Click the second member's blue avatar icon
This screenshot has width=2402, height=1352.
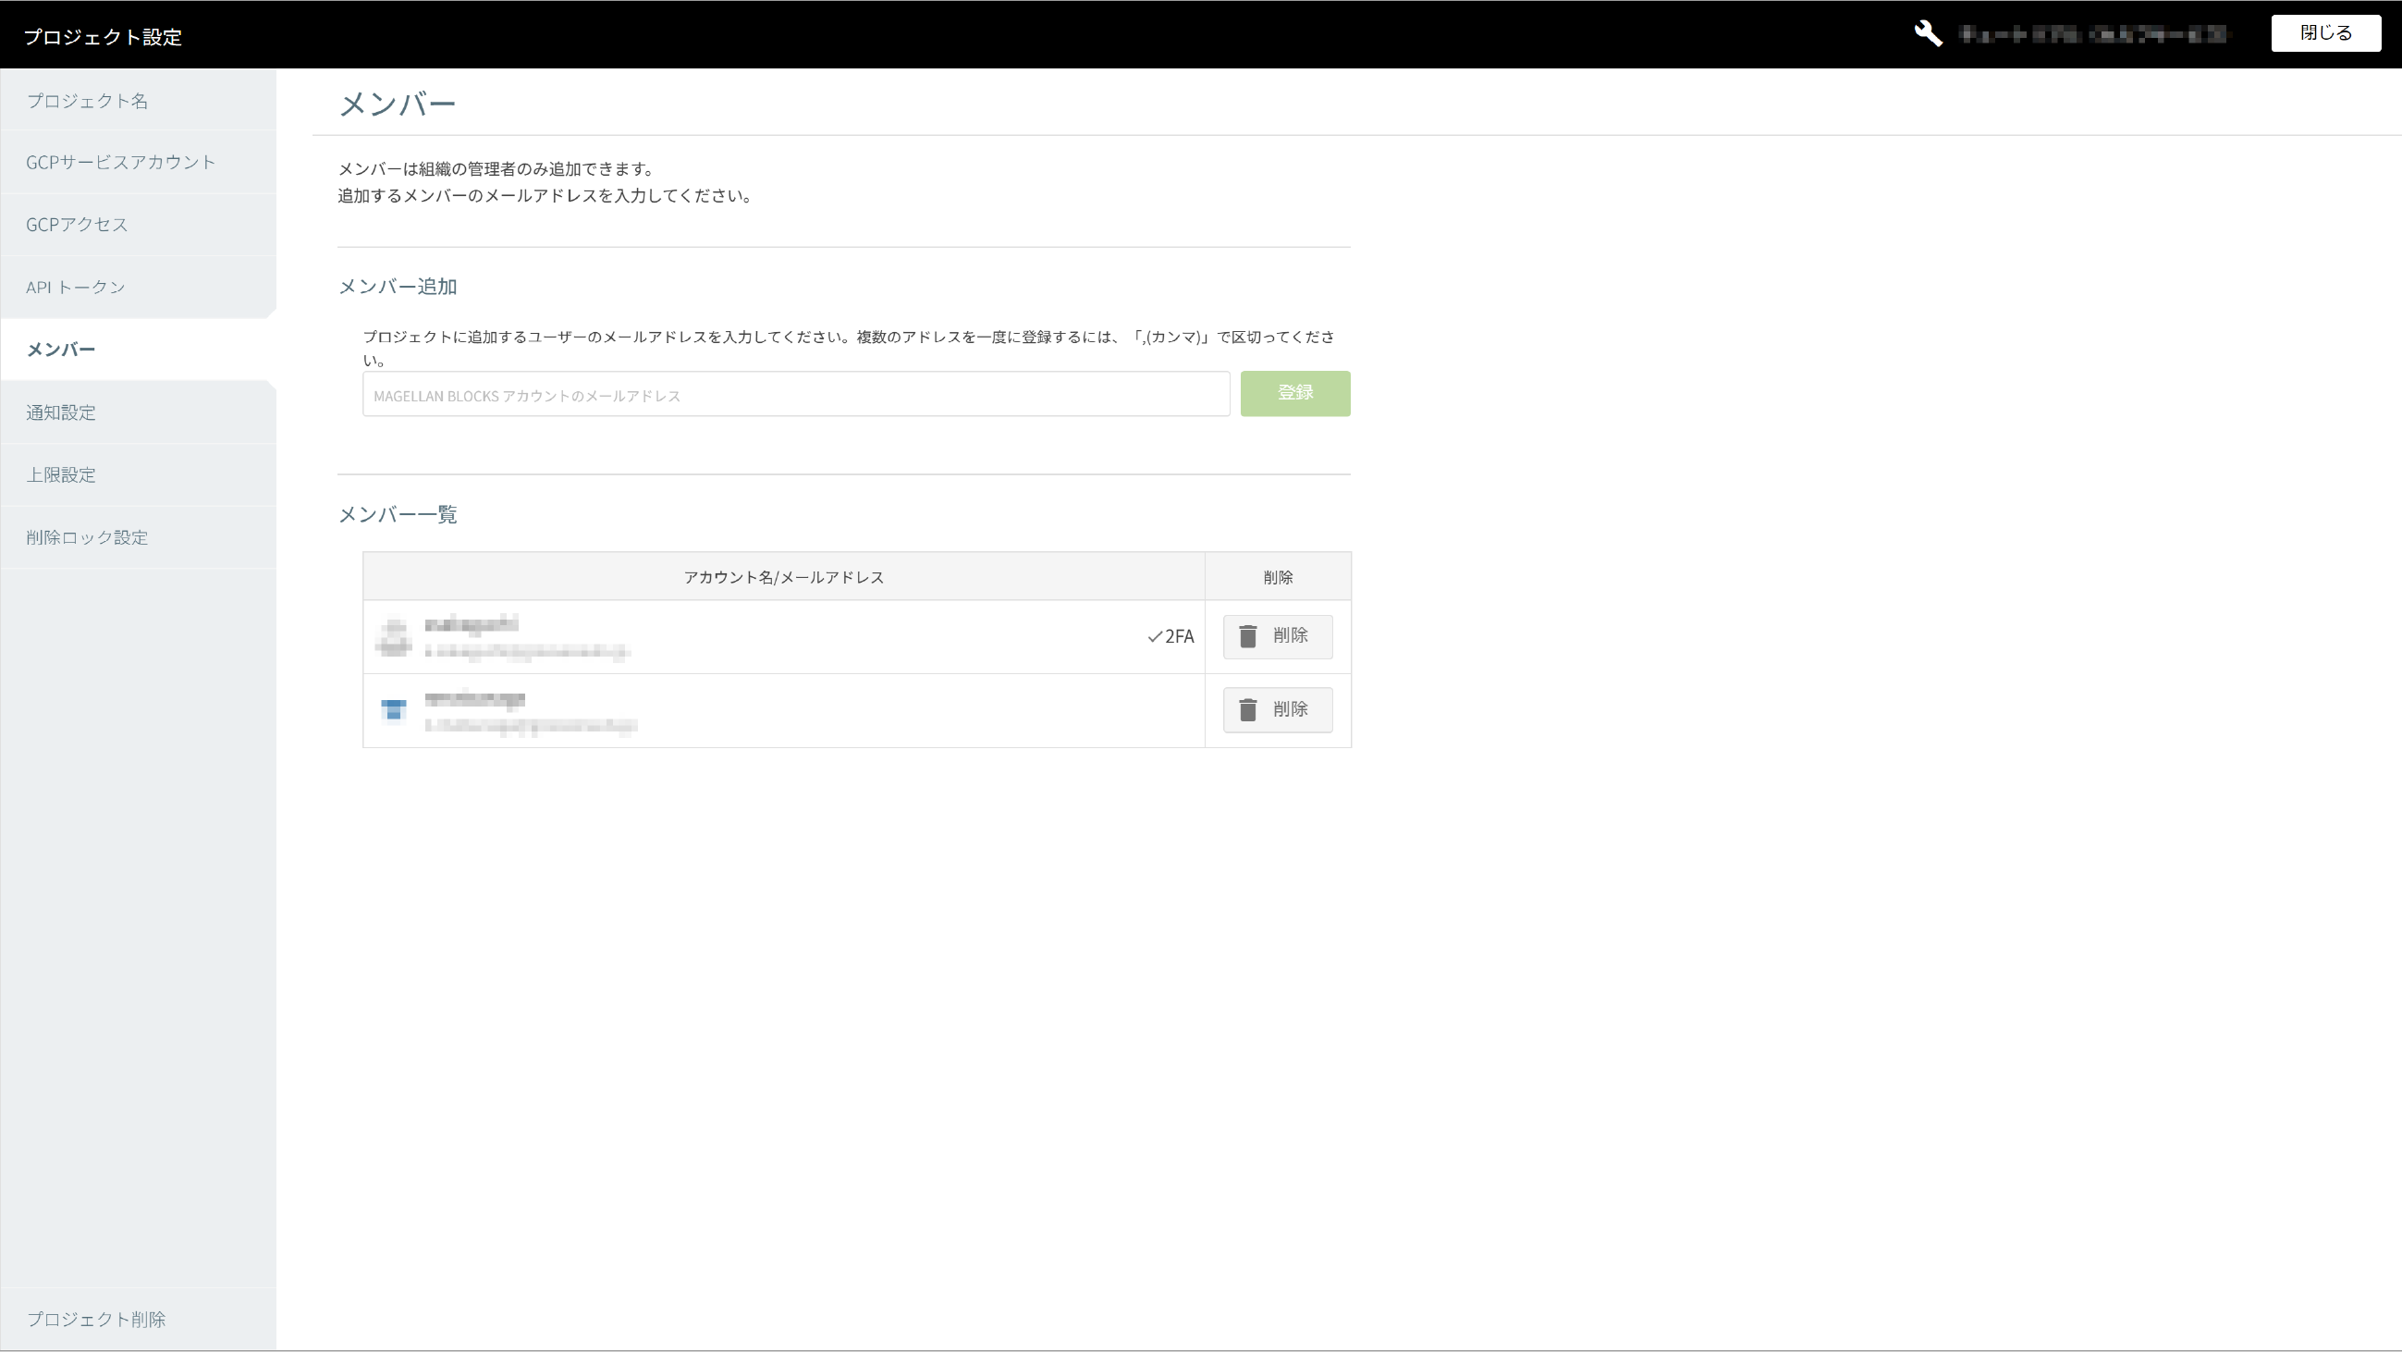(394, 710)
